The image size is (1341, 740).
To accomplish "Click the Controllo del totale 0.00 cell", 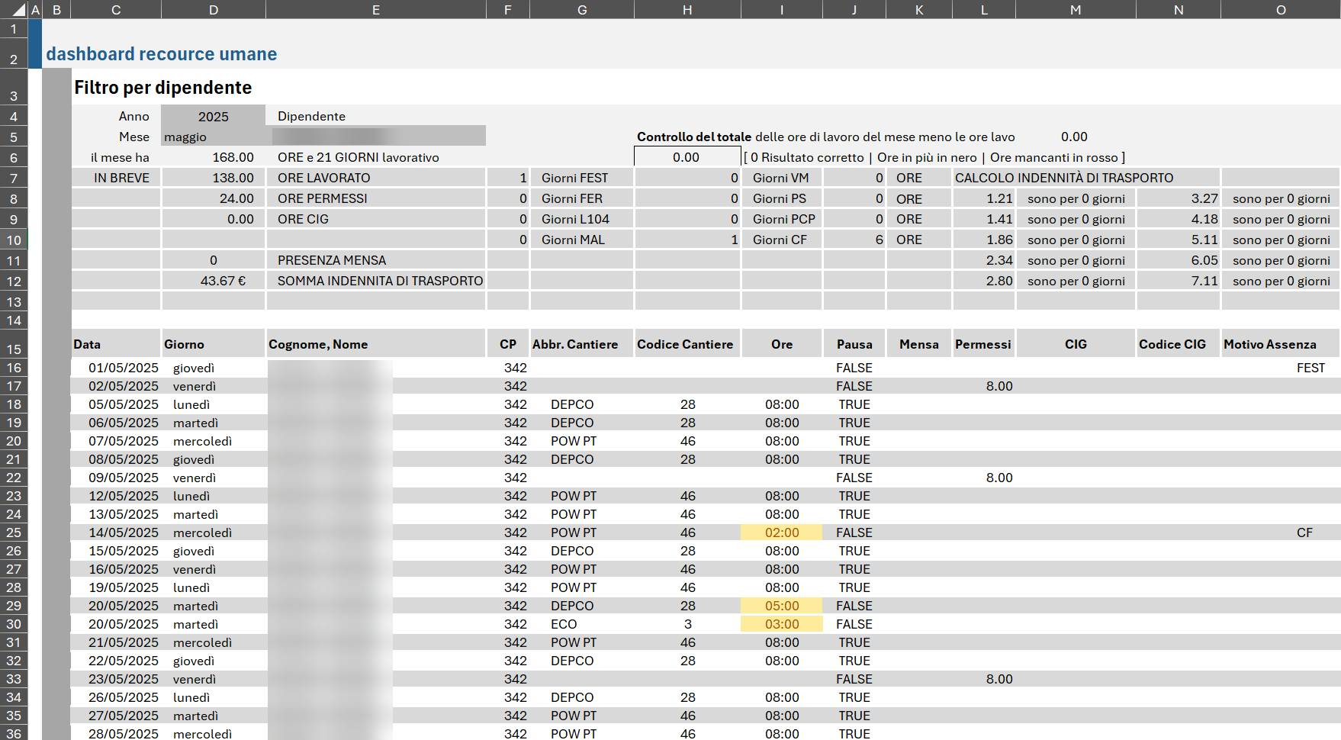I will point(687,157).
